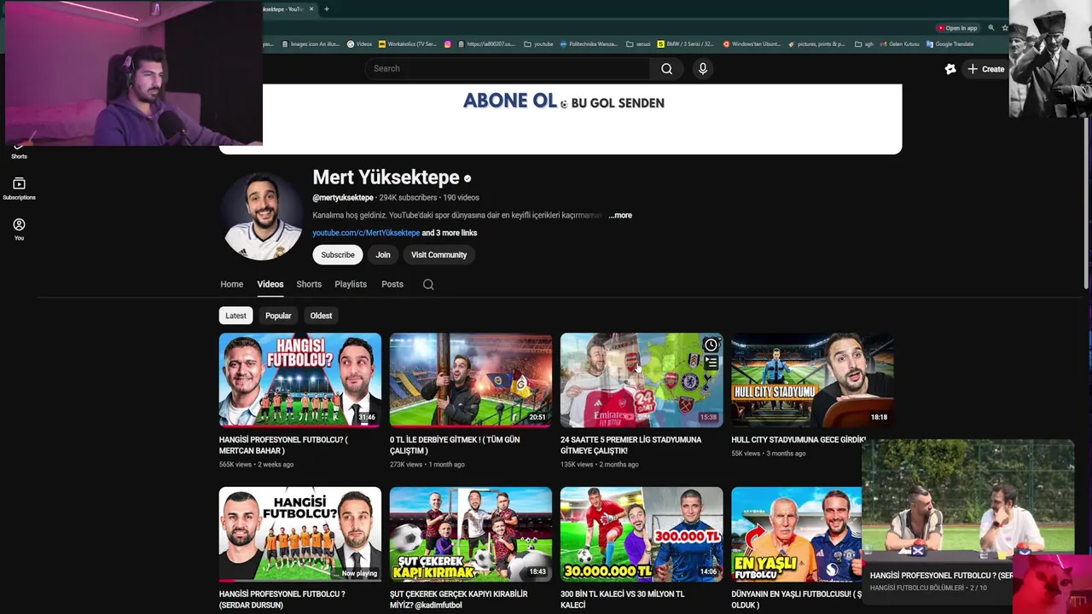Viewport: 1092px width, 614px height.
Task: Sort videos by Popular chip
Action: [x=278, y=316]
